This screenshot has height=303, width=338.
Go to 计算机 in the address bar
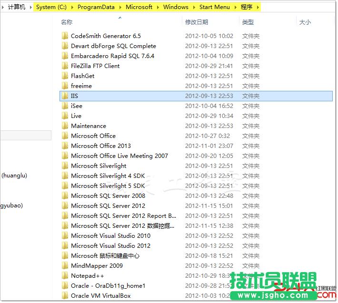tap(17, 7)
